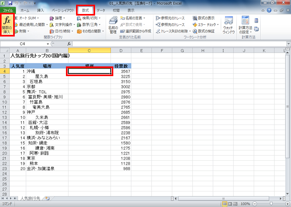Viewport: 291px width, 207px height.
Task: Click the zoom slider handle
Action: point(271,204)
